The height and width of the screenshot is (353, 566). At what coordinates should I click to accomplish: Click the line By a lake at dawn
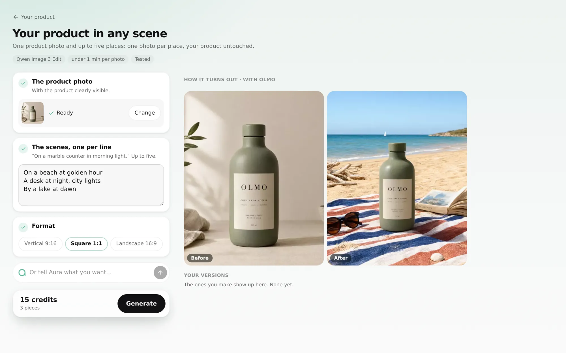50,189
